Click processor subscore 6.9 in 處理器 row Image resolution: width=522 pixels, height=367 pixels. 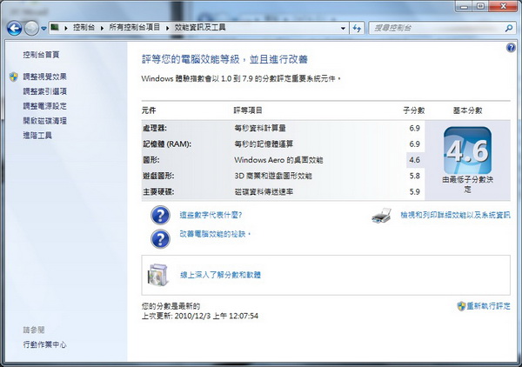pos(414,128)
